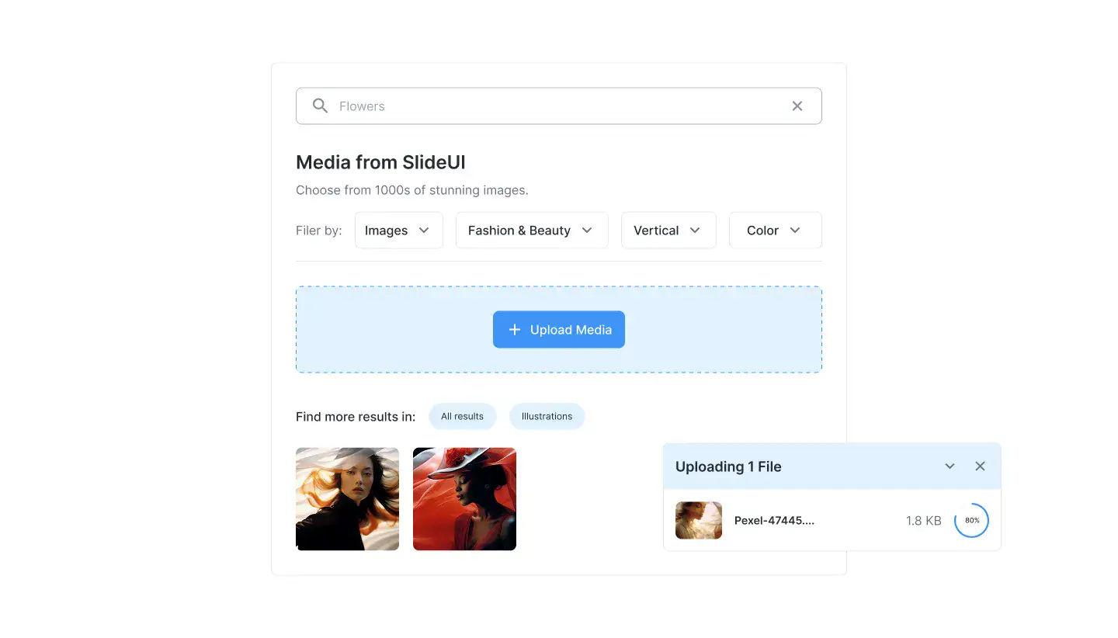Open the Color filter dropdown
Viewport: 1118px width, 638px height.
pyautogui.click(x=776, y=231)
